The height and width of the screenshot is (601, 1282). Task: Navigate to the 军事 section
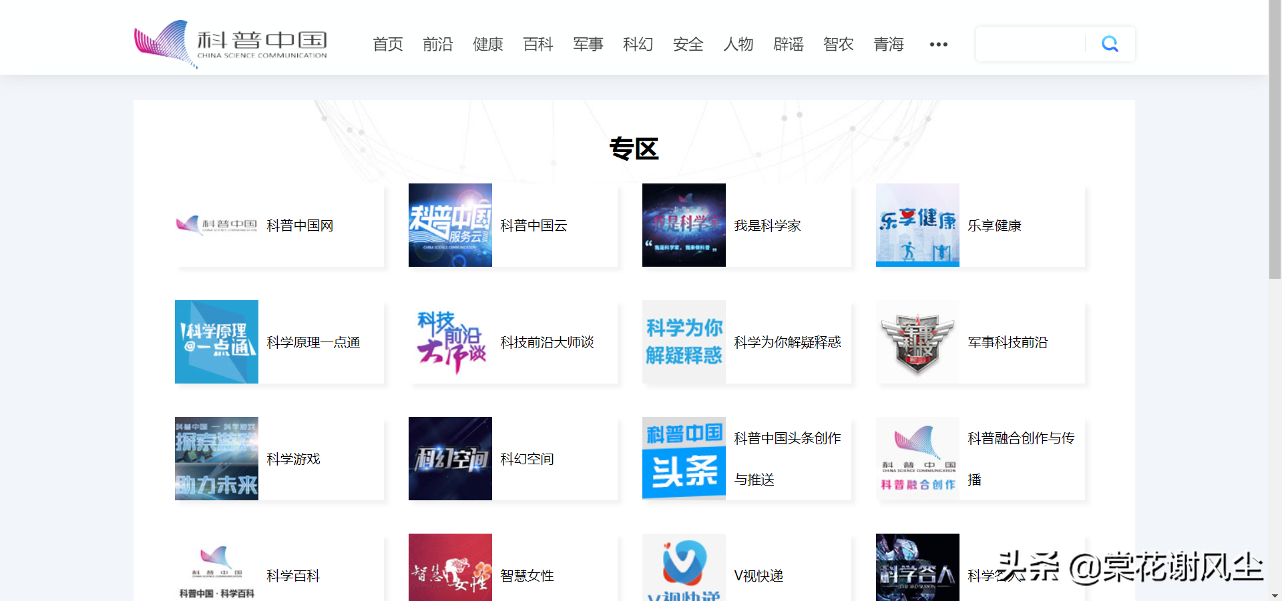[x=588, y=45]
